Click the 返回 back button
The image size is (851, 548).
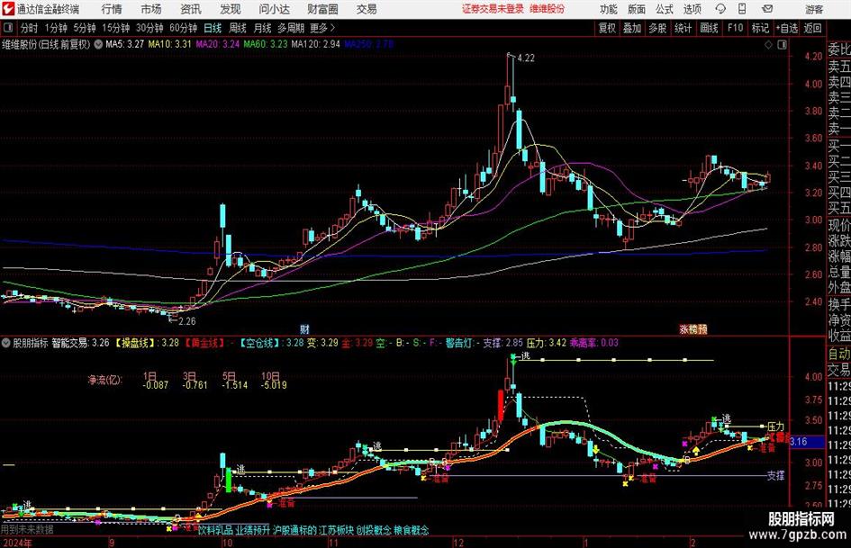812,28
